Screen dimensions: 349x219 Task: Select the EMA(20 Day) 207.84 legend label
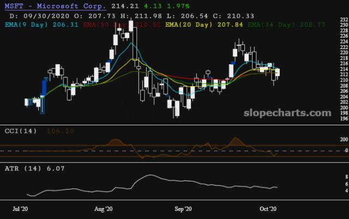(x=204, y=25)
